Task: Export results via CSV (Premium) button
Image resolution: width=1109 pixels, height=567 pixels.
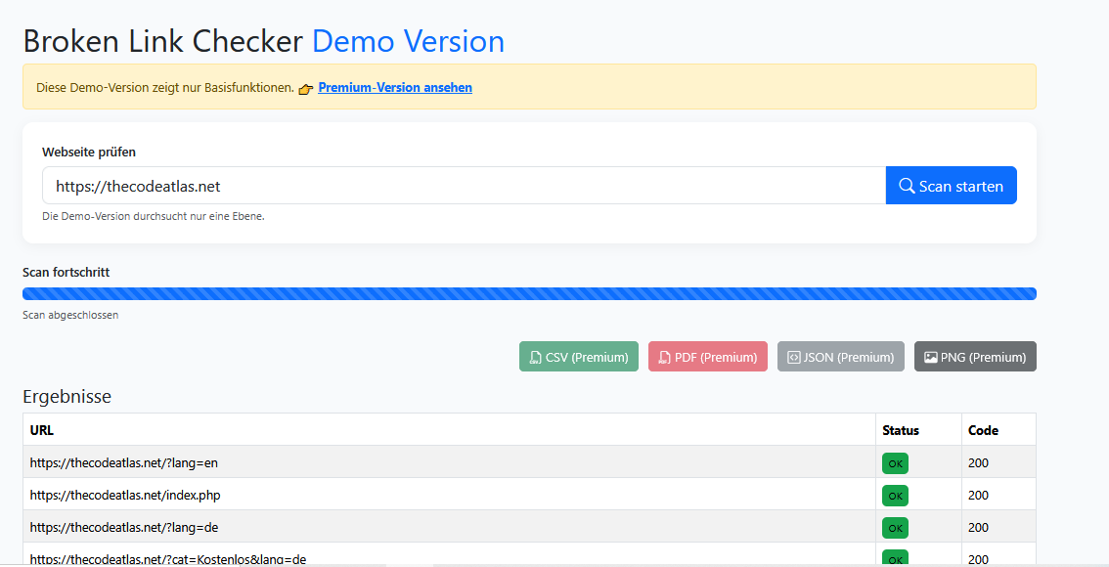Action: coord(579,357)
